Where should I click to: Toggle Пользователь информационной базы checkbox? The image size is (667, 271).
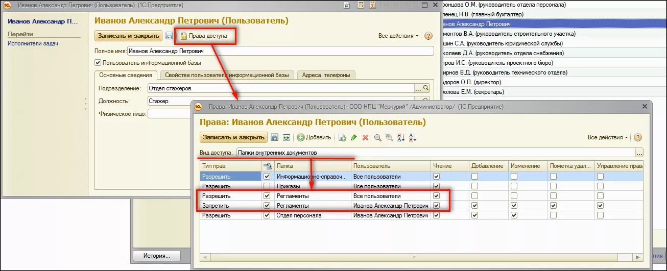point(98,63)
